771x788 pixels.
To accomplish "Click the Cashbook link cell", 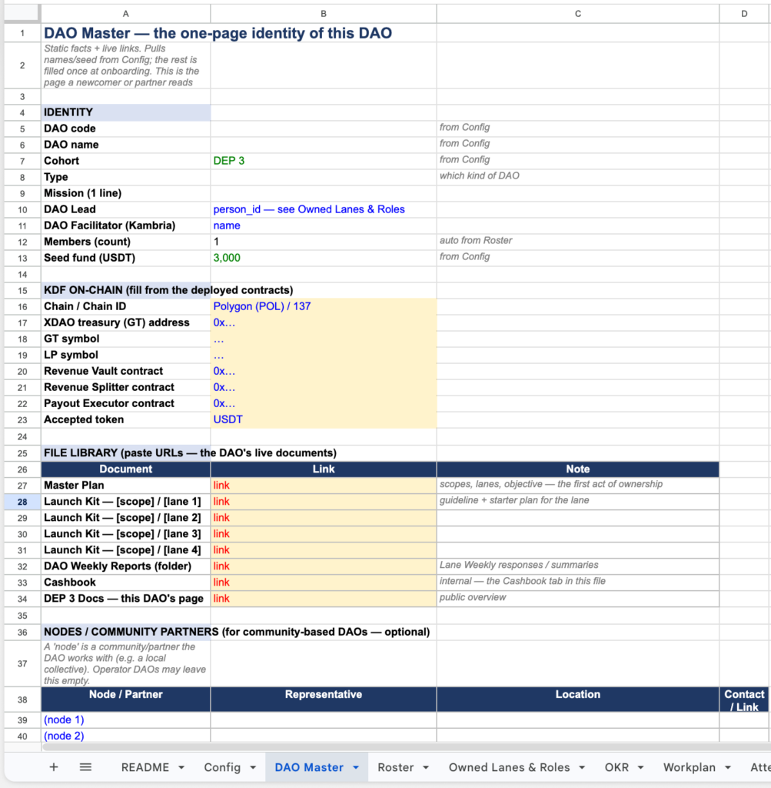I will pos(324,582).
